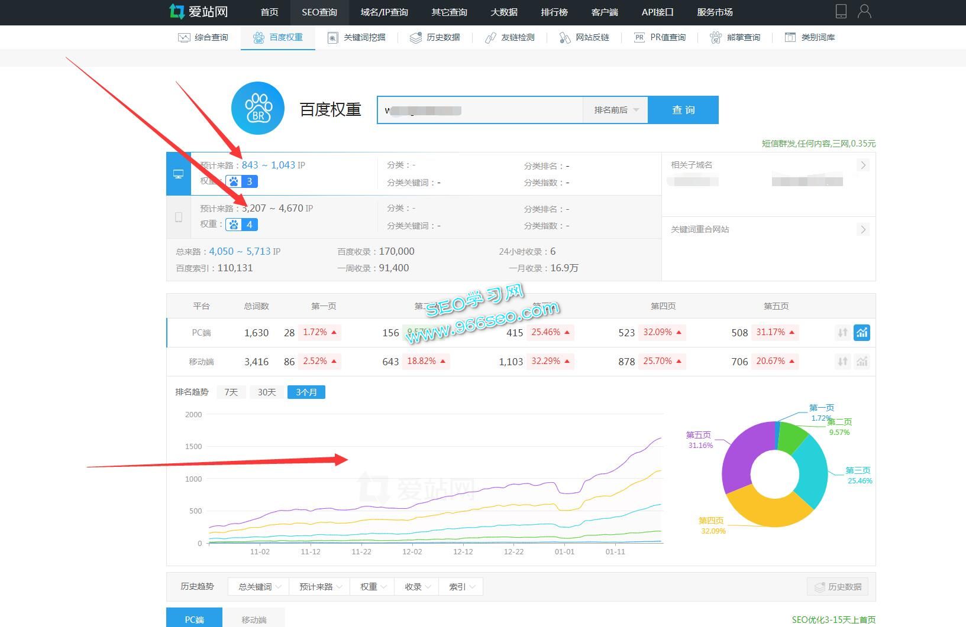966x627 pixels.
Task: Open the 权重 history dropdown
Action: click(373, 587)
